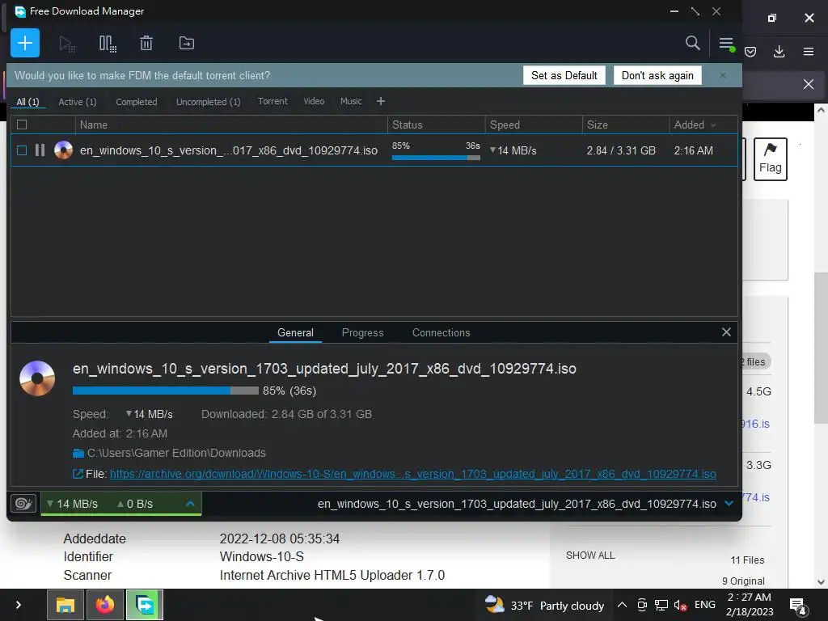The height and width of the screenshot is (621, 828).
Task: Add a new tag filter with plus
Action: 380,101
